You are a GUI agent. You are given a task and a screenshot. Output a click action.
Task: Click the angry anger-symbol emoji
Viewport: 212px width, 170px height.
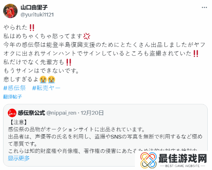87,36
